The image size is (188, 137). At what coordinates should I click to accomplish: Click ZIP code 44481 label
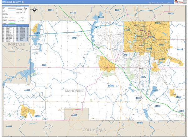tap(73, 13)
